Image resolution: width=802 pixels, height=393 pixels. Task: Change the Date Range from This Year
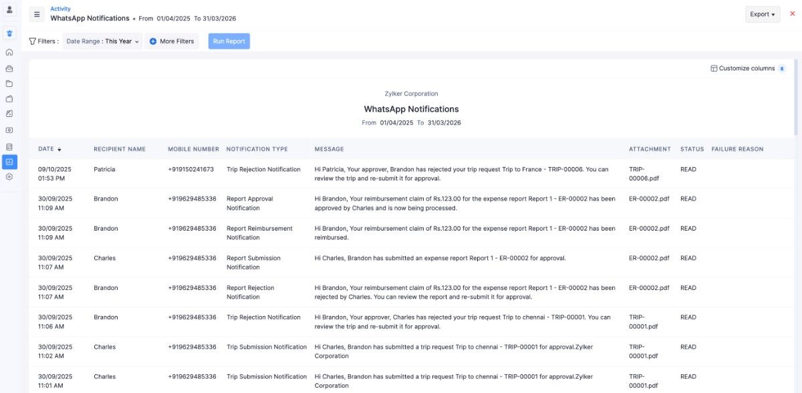(x=100, y=41)
